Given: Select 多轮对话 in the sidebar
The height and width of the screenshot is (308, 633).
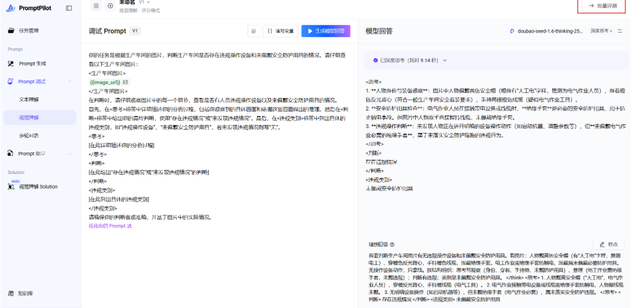Looking at the screenshot, I should coord(29,136).
